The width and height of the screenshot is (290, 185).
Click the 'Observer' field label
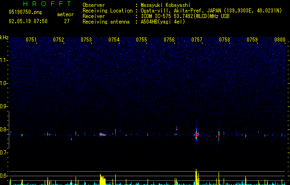pos(94,5)
